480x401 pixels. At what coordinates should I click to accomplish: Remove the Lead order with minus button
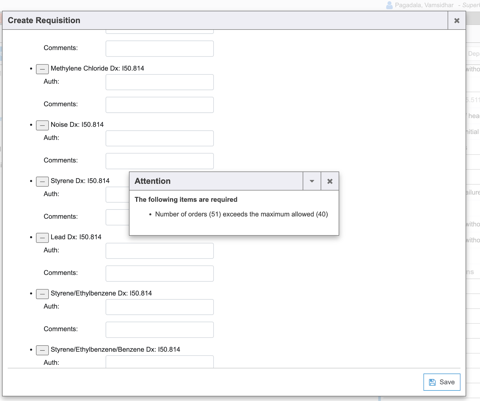pos(42,238)
